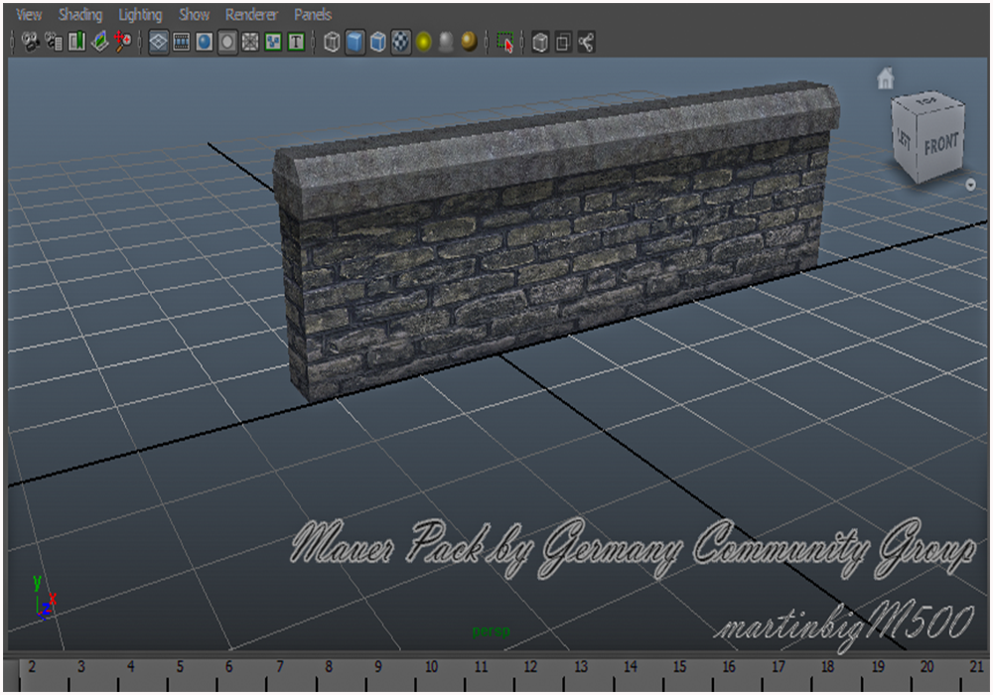The width and height of the screenshot is (993, 695).
Task: Click the Select Camera icon
Action: click(31, 42)
